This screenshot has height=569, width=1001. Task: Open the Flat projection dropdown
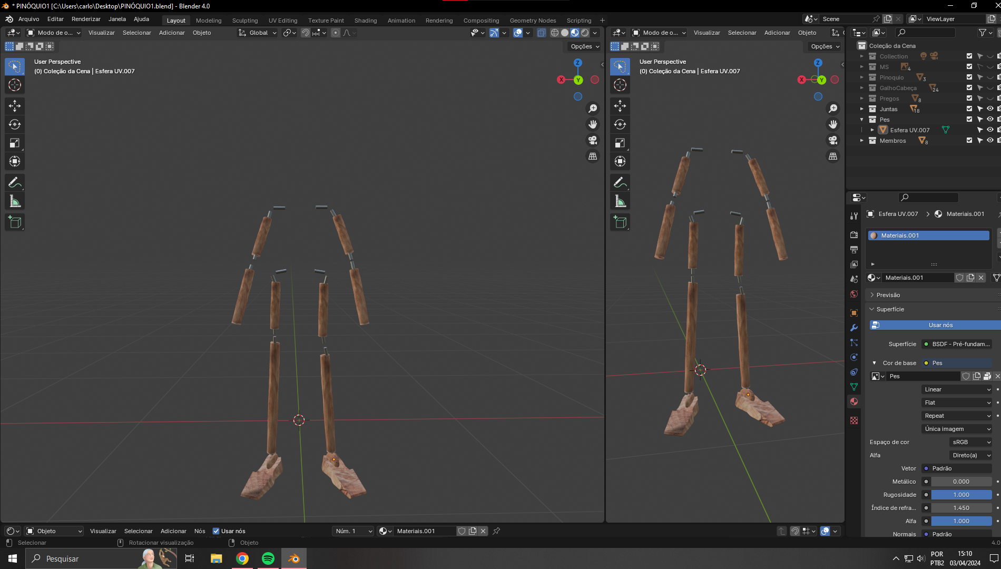click(957, 403)
